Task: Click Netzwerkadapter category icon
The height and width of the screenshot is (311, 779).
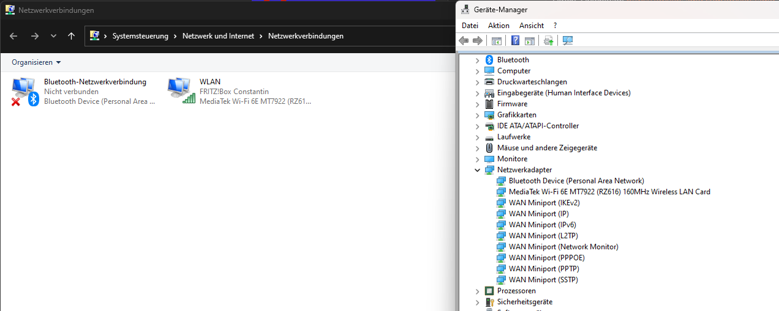Action: tap(489, 170)
